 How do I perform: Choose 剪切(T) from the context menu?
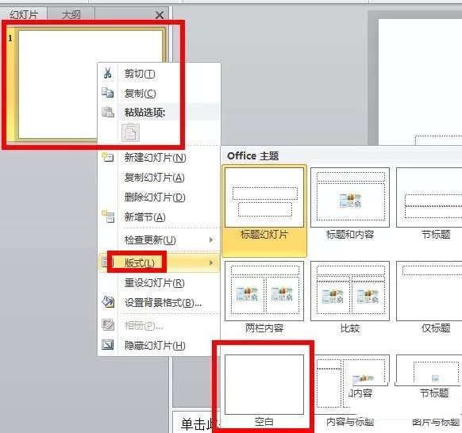(x=140, y=73)
